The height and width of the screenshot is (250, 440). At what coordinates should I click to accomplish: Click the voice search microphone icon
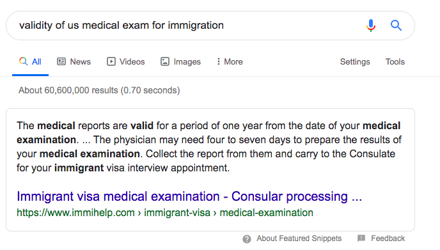tap(371, 25)
